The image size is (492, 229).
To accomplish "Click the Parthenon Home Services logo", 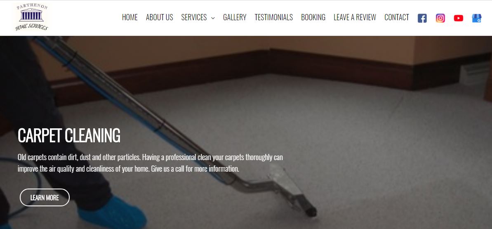I will [32, 17].
